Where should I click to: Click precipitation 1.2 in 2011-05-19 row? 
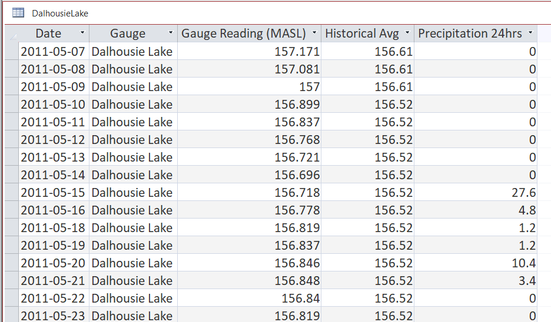[476, 245]
